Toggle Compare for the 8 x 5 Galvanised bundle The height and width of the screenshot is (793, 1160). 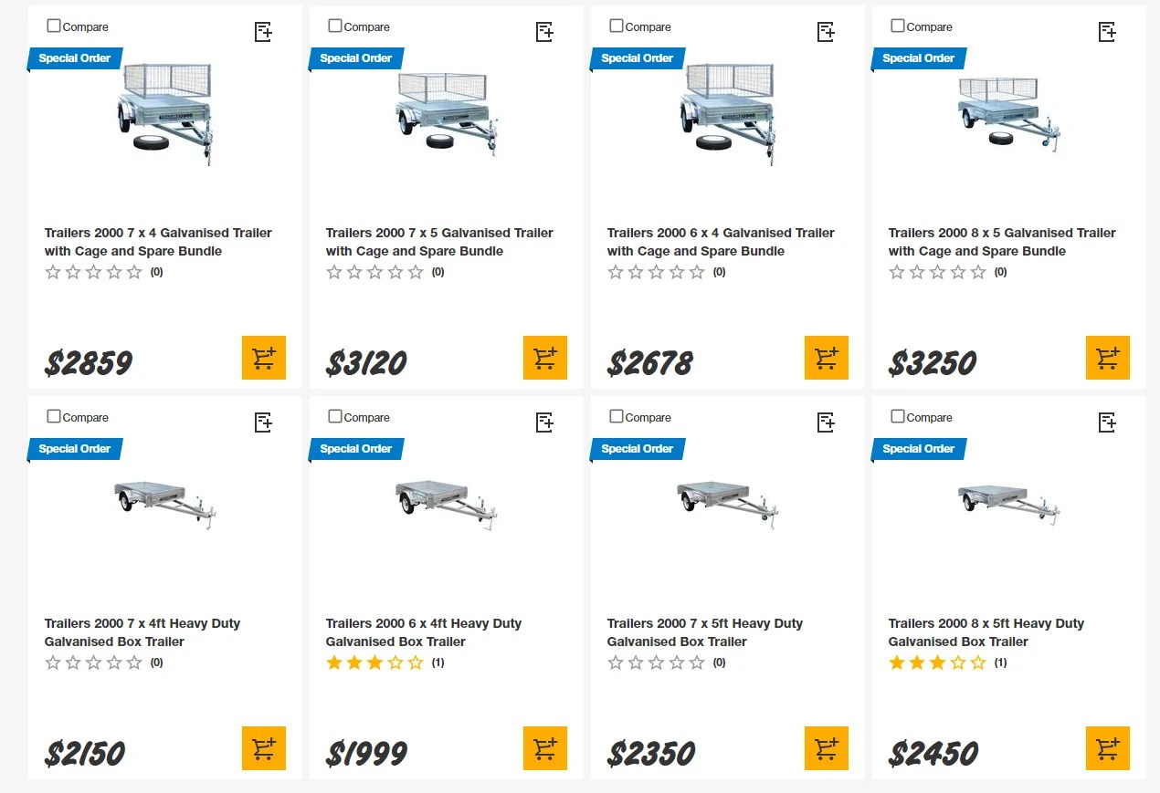(897, 26)
